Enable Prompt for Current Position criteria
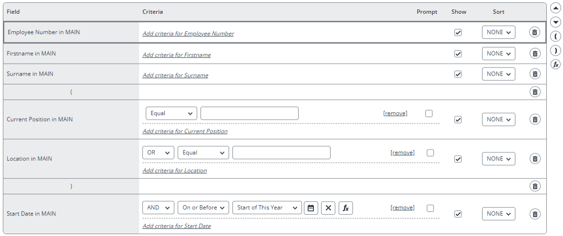The height and width of the screenshot is (236, 563). [x=429, y=113]
